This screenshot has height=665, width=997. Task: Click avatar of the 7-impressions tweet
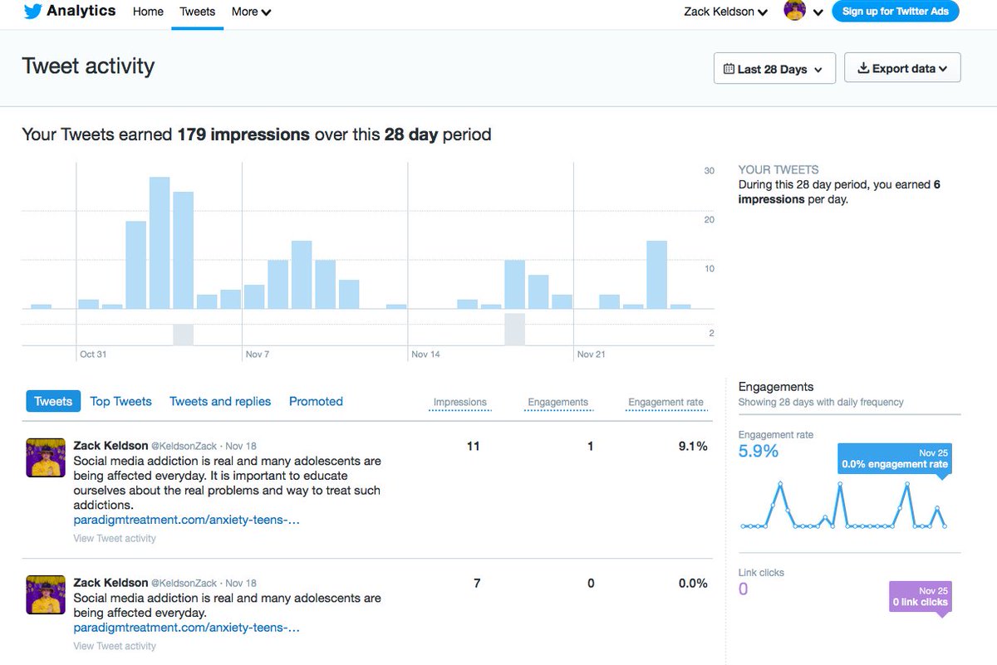pos(45,594)
